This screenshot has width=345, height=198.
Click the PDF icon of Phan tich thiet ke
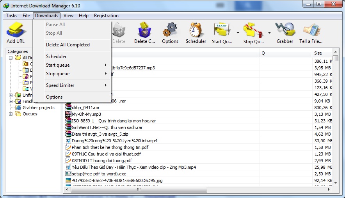pos(68,147)
